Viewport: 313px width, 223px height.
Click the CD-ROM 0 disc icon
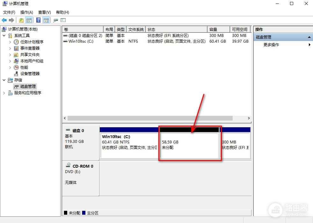[68, 165]
